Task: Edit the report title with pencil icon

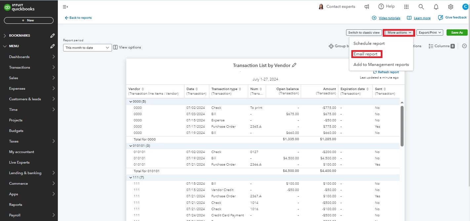Action: (294, 65)
